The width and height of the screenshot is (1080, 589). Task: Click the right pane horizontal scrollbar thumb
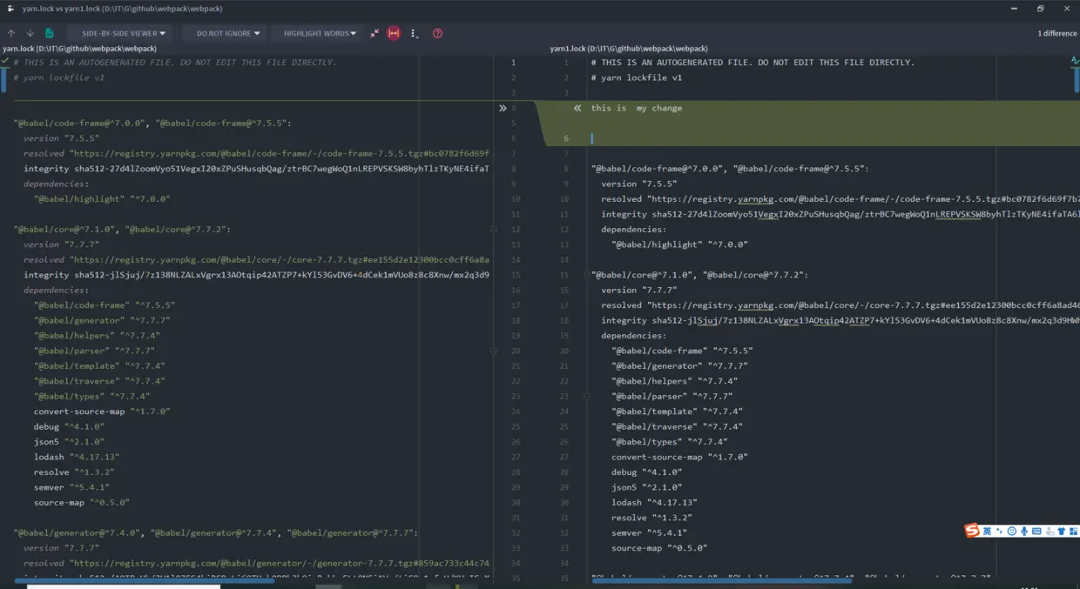coord(721,580)
